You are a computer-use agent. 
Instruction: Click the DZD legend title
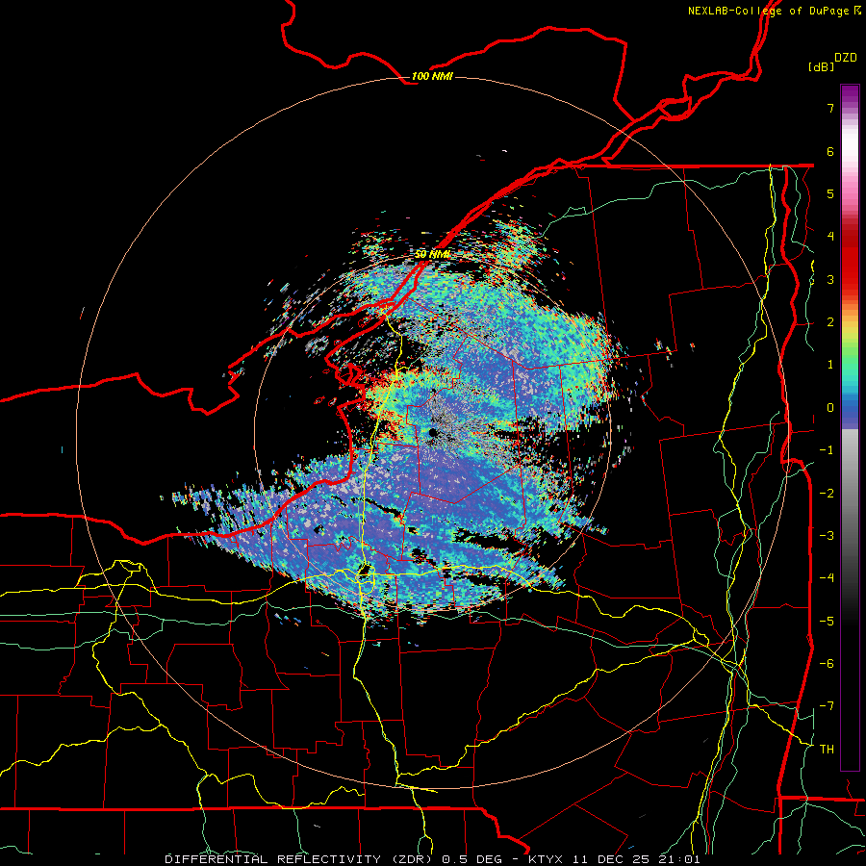tap(846, 58)
